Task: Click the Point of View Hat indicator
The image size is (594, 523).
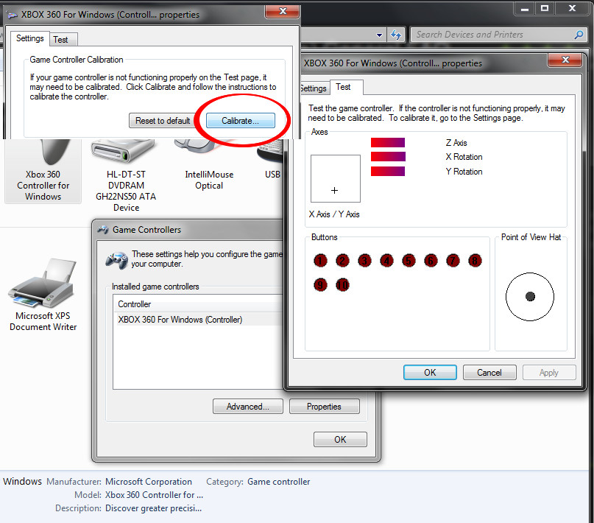Action: (x=530, y=297)
